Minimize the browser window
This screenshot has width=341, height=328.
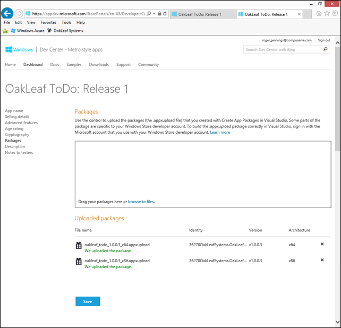click(311, 4)
